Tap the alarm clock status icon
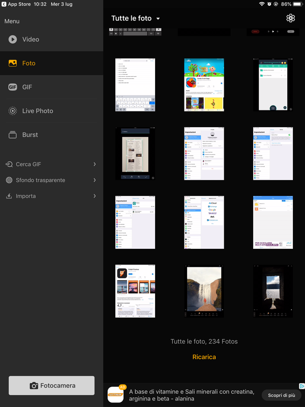Viewport: 305px width, 407px height. click(x=269, y=4)
